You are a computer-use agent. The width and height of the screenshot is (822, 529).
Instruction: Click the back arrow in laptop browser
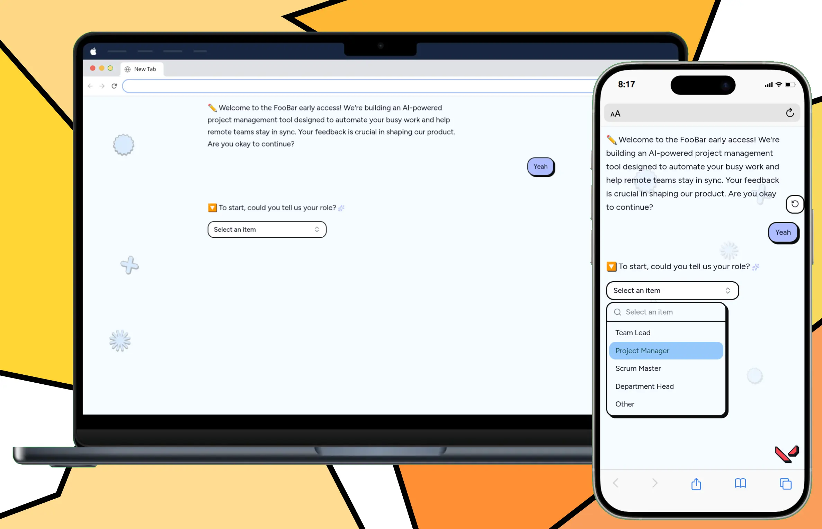coord(90,86)
